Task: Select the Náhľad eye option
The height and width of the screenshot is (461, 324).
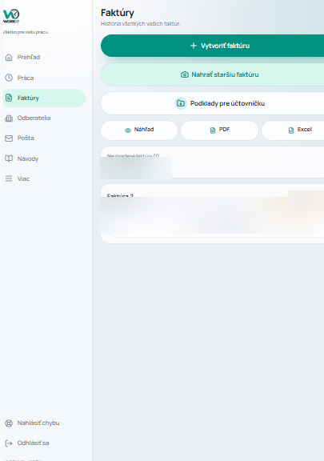Action: pos(139,130)
